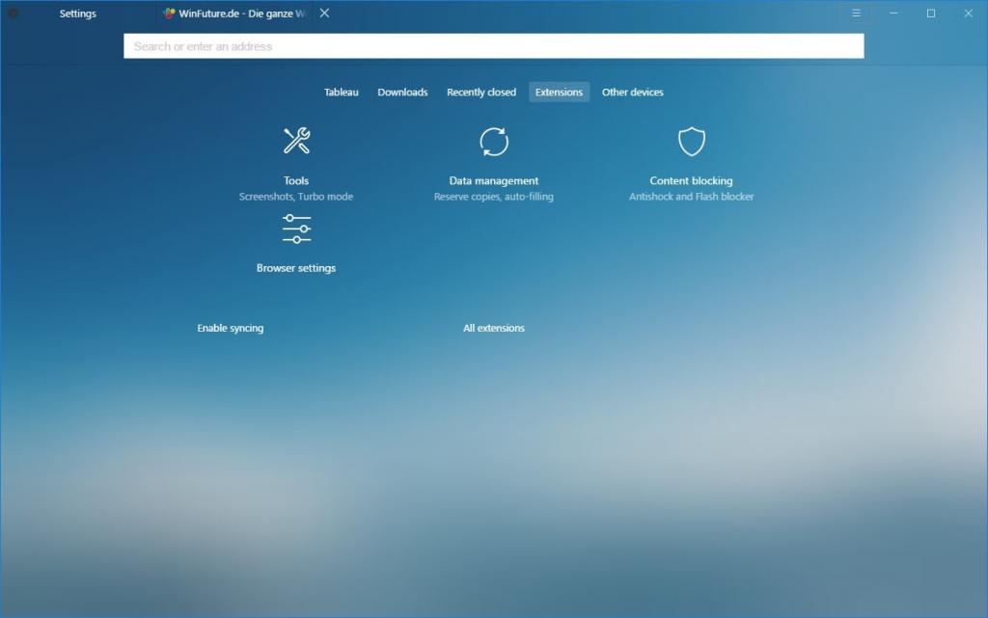Go to the Downloads section

coord(402,93)
